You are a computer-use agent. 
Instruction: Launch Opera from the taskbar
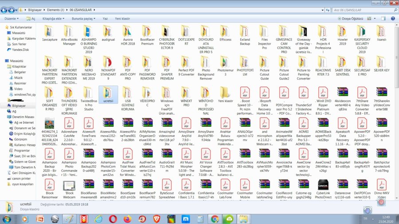[x=113, y=219]
